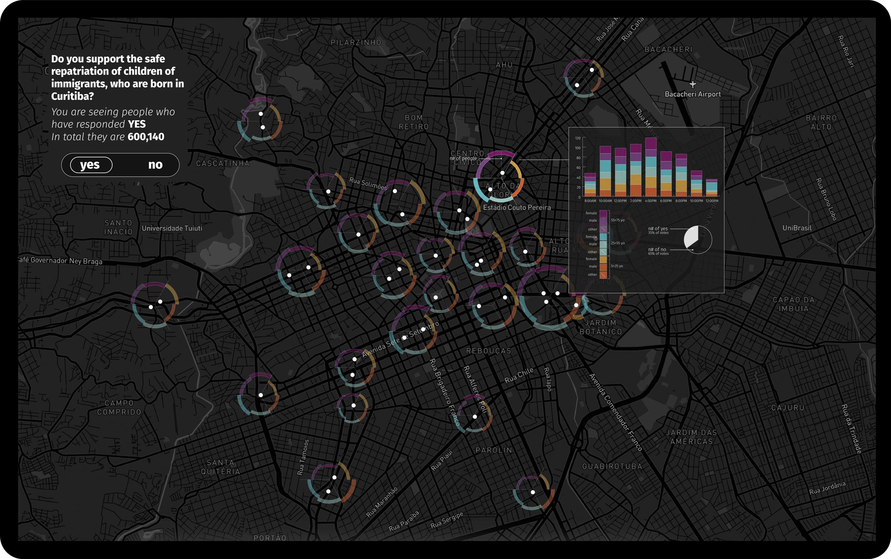This screenshot has height=559, width=891.
Task: Click the male 5>25 yo orange swatch
Action: point(603,267)
